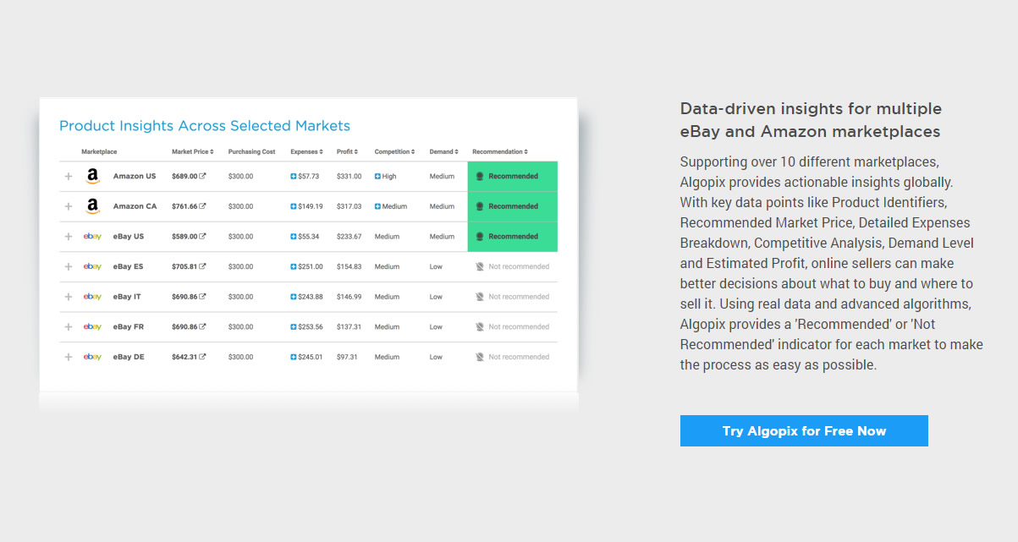Sort table by Recommendation column

pos(500,152)
